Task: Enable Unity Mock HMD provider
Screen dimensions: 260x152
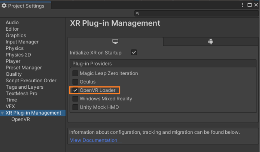Action: tap(75, 107)
